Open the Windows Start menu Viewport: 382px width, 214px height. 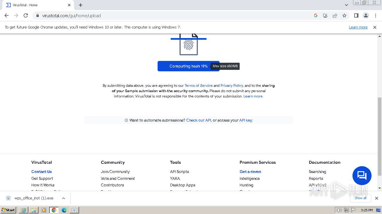coord(8,210)
